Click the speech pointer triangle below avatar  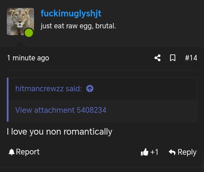(x=20, y=44)
